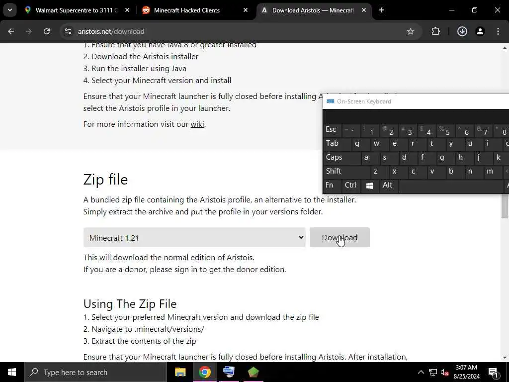Go forward in browser history

coord(28,31)
